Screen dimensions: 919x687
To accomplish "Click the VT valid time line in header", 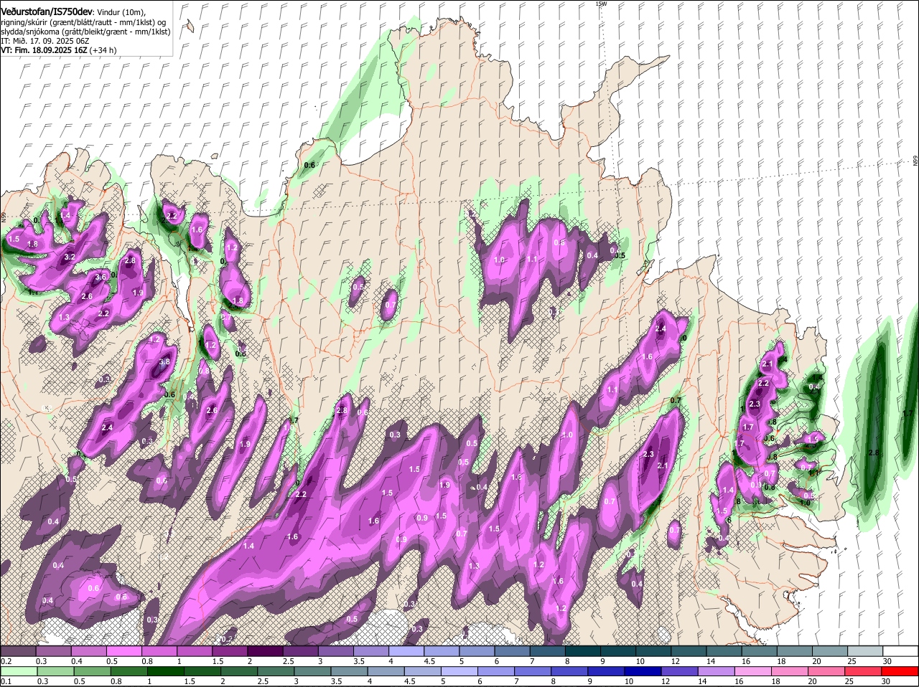I will (59, 50).
